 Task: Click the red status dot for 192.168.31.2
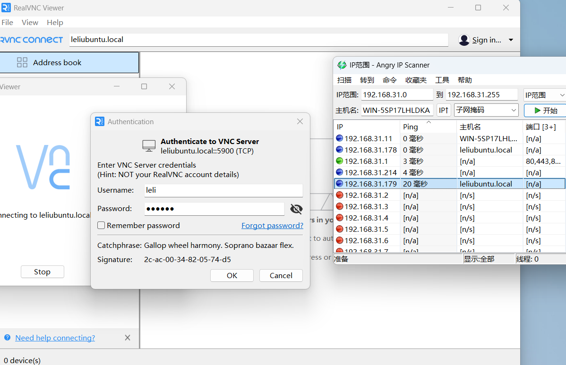(339, 195)
